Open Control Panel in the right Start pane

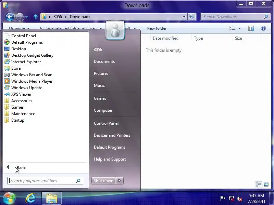[x=106, y=123]
